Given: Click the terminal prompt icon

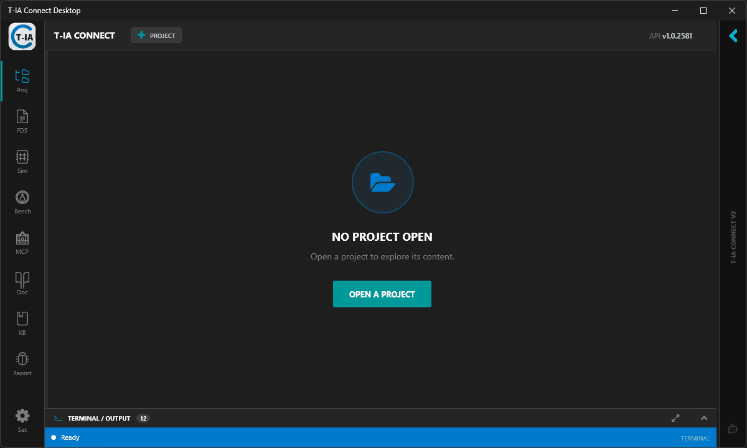Looking at the screenshot, I should click(x=57, y=418).
